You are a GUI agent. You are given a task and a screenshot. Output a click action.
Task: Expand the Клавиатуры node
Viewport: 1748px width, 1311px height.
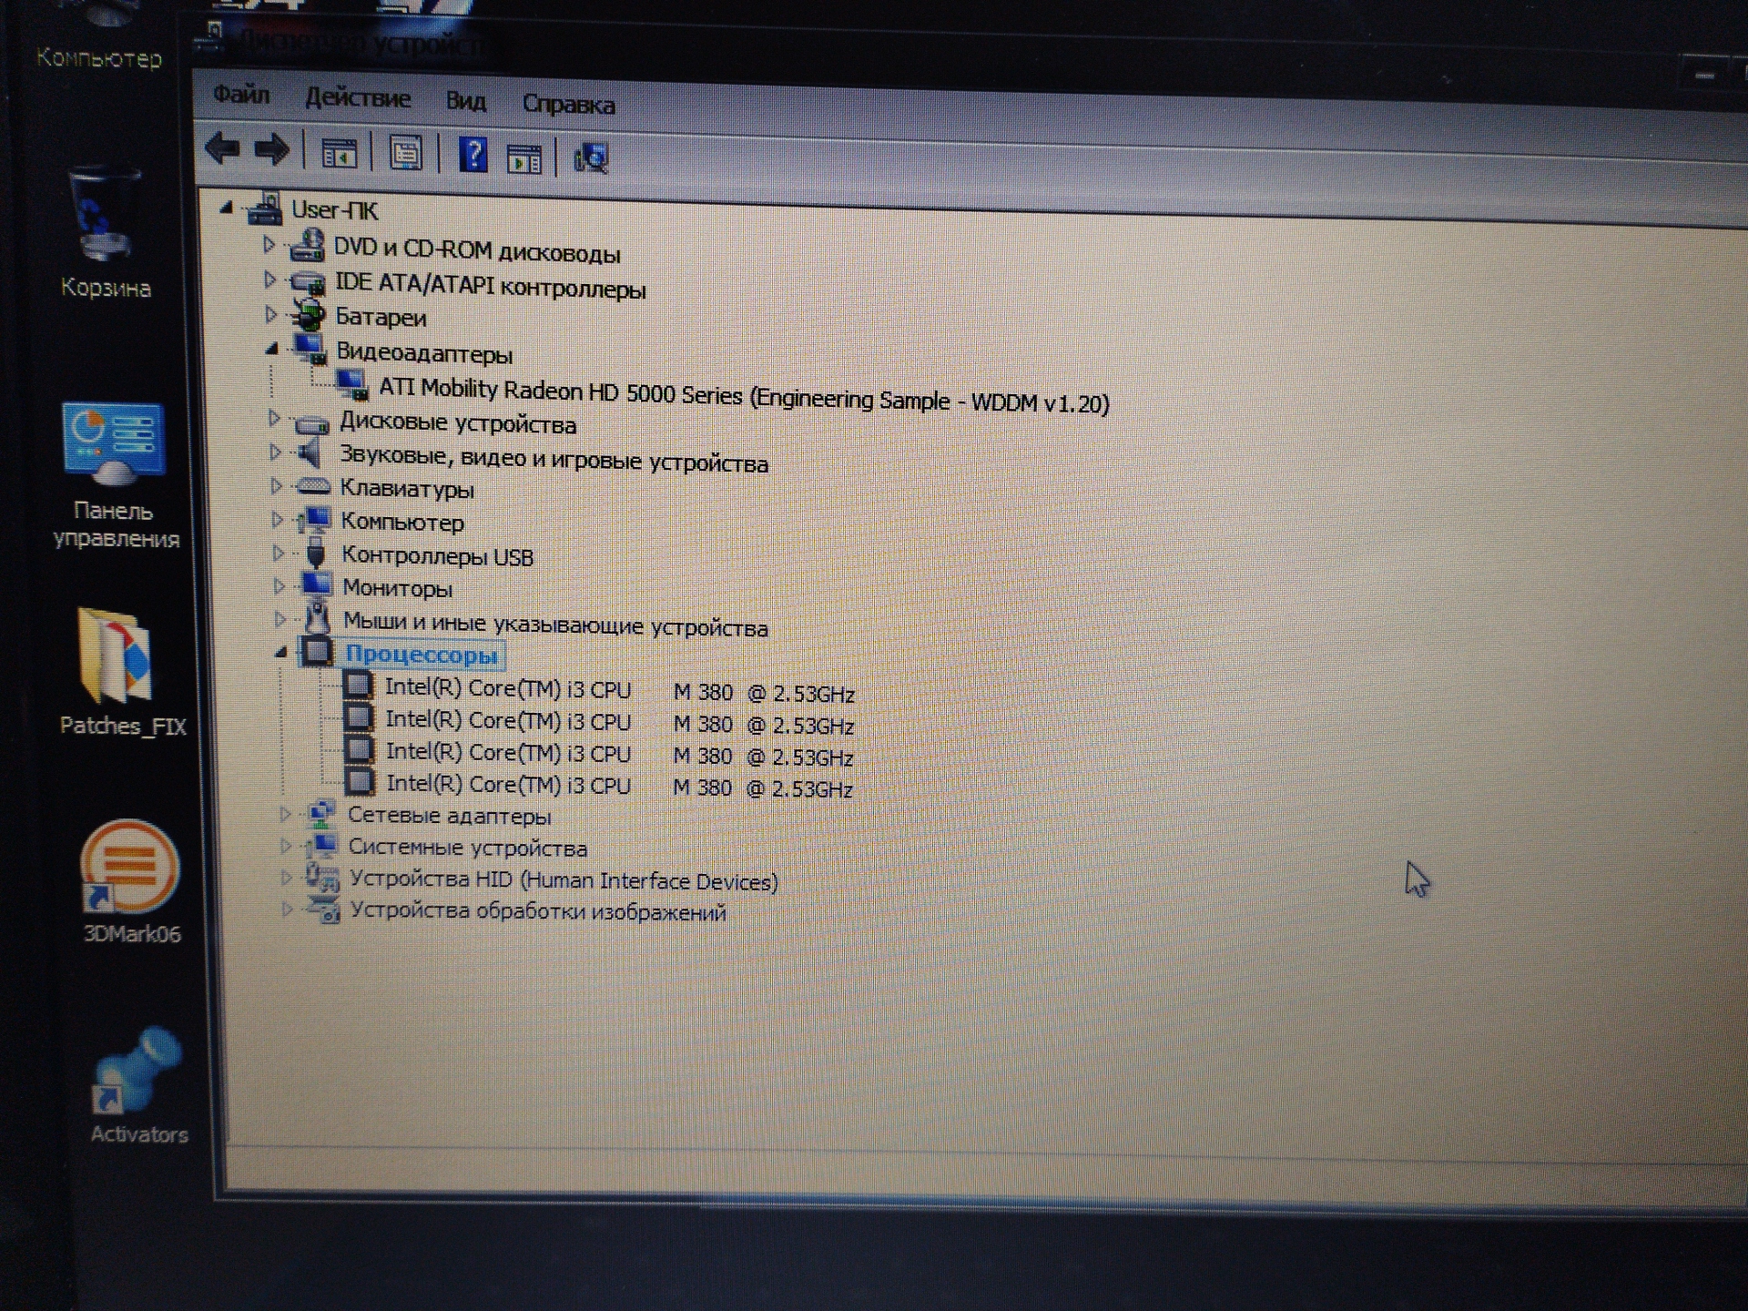pos(276,485)
